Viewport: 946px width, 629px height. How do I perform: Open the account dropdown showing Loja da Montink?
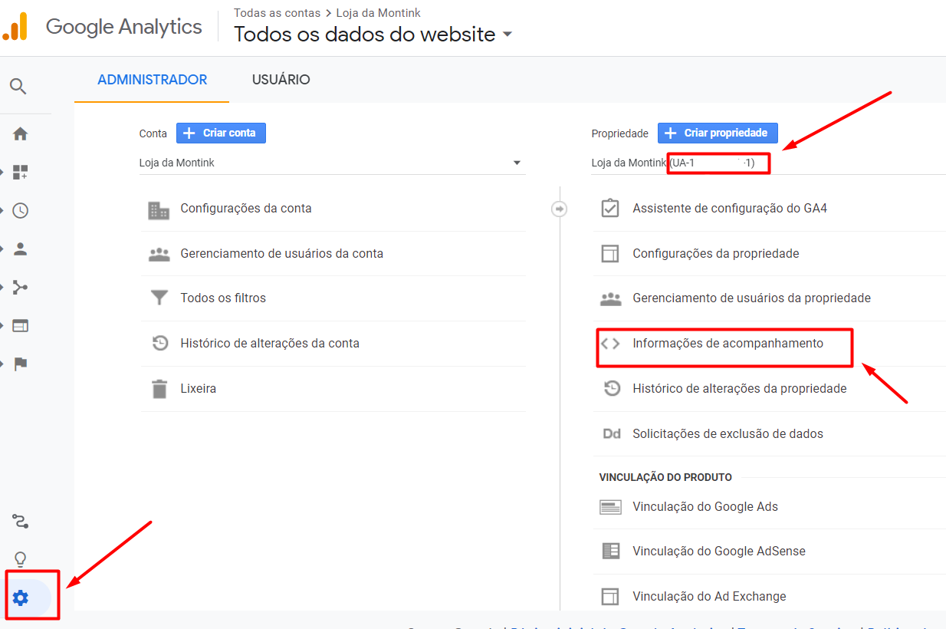[332, 163]
